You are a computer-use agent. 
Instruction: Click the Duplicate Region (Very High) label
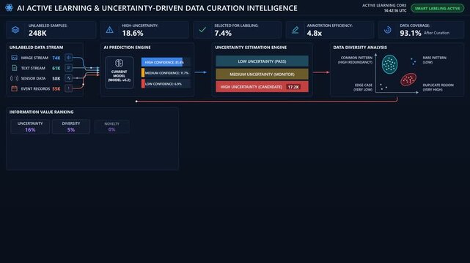coord(438,87)
